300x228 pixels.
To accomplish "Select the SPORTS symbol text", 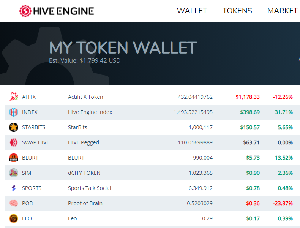I will [x=32, y=188].
